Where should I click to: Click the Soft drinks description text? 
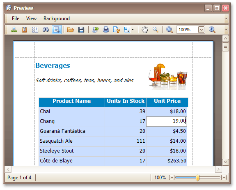click(x=84, y=81)
